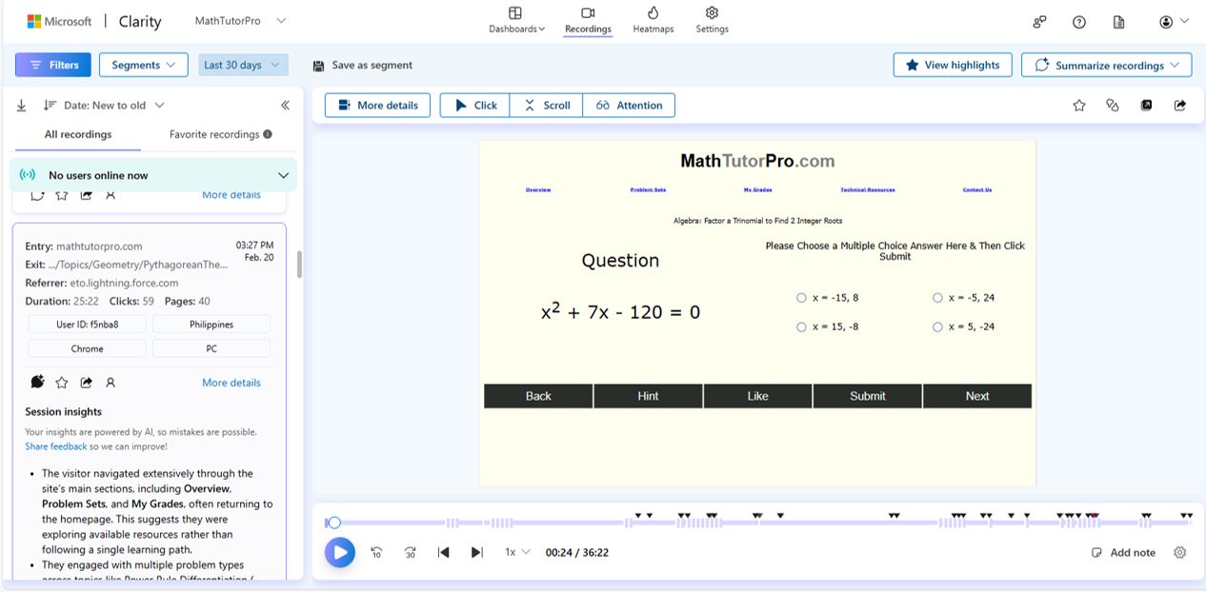
Task: Click the playback timeline scrubber handle
Action: [334, 523]
